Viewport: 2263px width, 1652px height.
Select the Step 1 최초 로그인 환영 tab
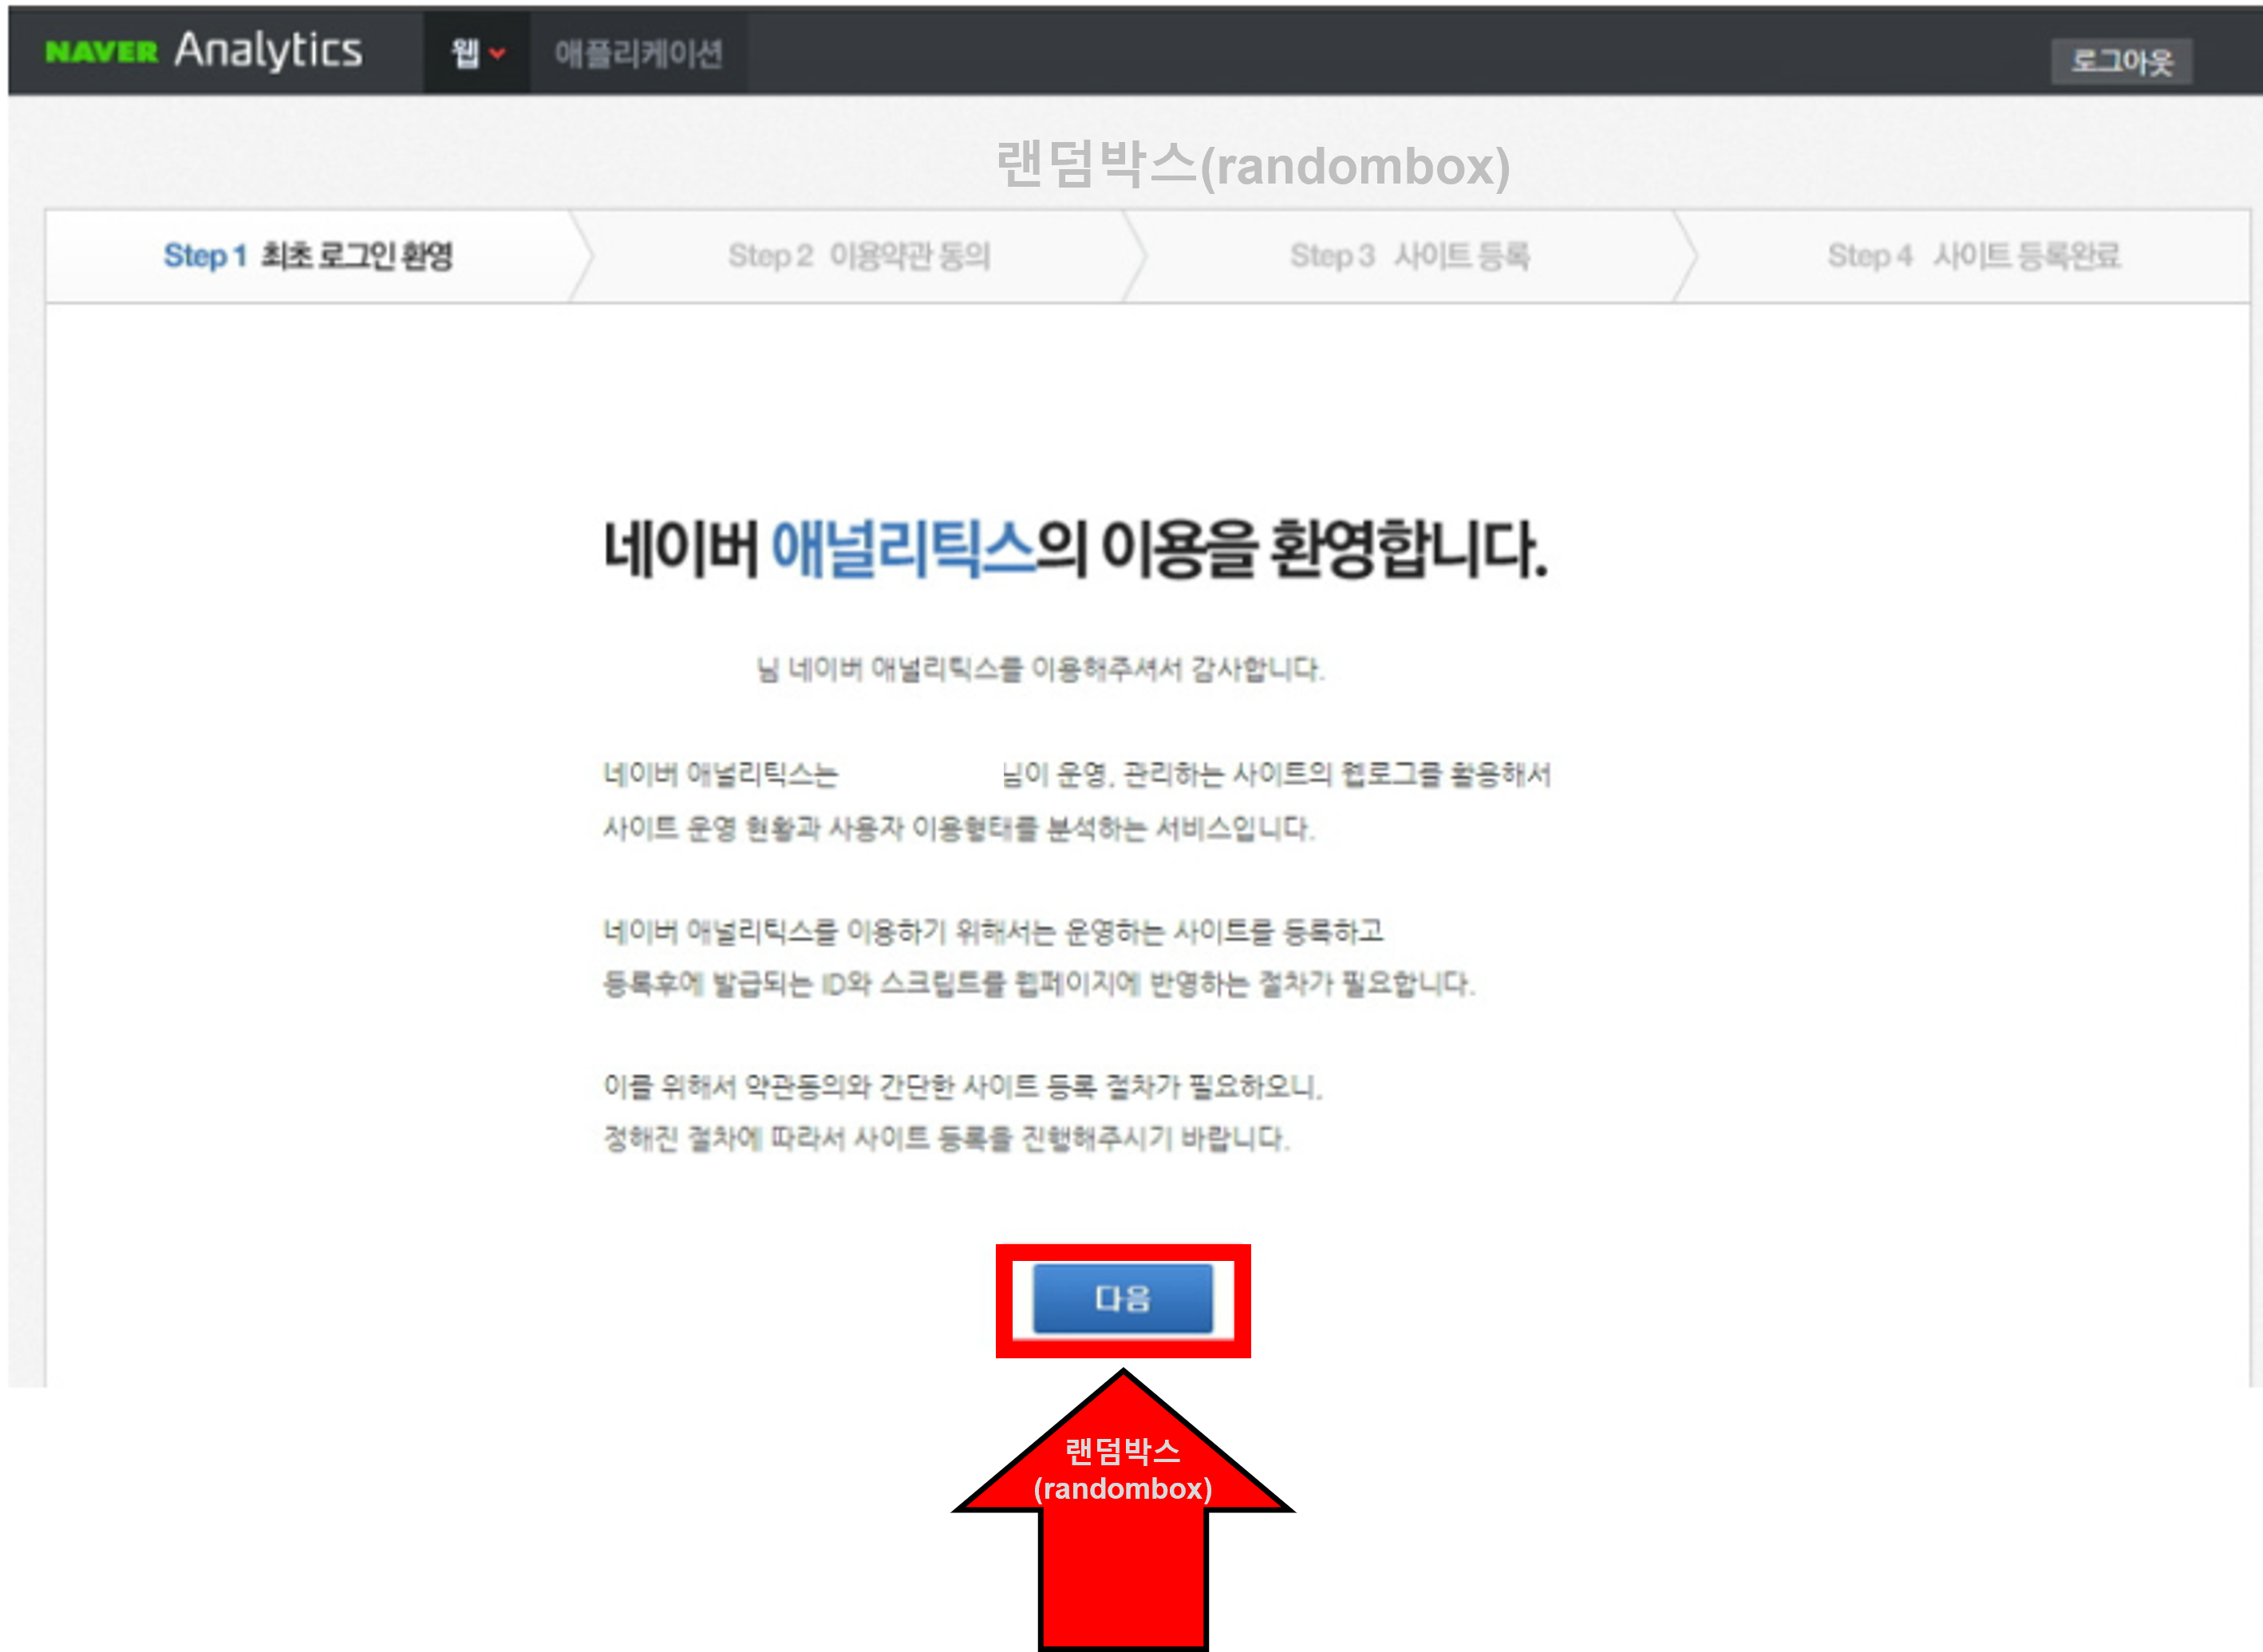point(310,256)
